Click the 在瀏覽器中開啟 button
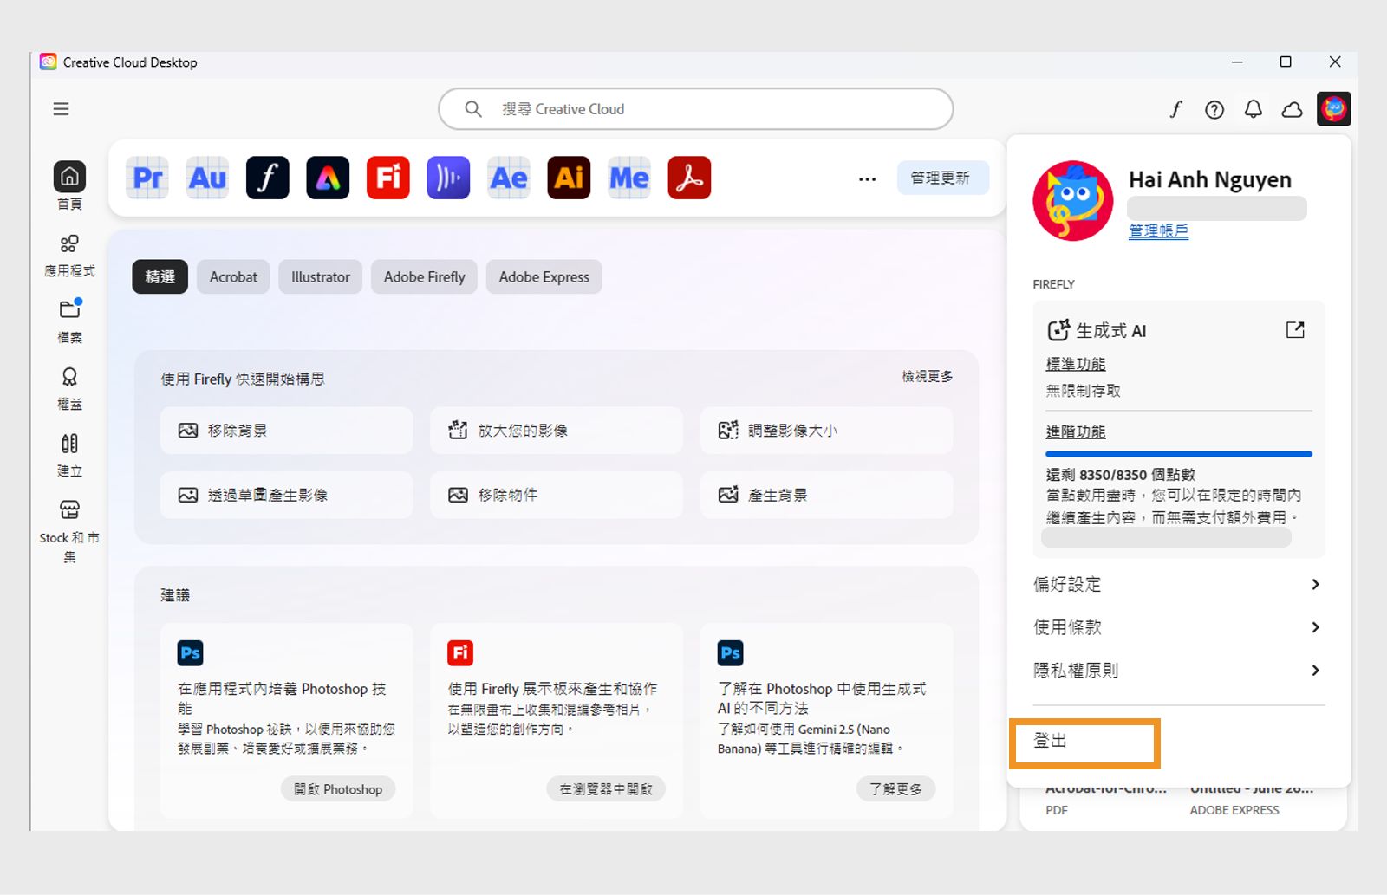This screenshot has height=895, width=1387. [606, 789]
